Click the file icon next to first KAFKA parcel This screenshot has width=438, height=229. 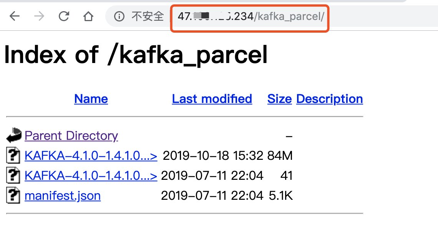pyautogui.click(x=13, y=155)
